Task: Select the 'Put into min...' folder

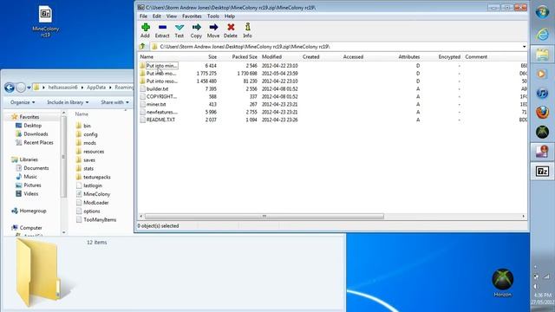Action: (x=158, y=66)
